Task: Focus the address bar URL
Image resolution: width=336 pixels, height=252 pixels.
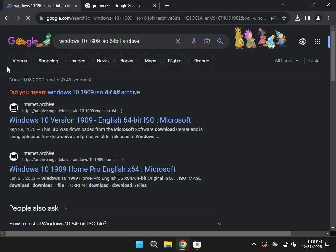Action: click(x=156, y=18)
